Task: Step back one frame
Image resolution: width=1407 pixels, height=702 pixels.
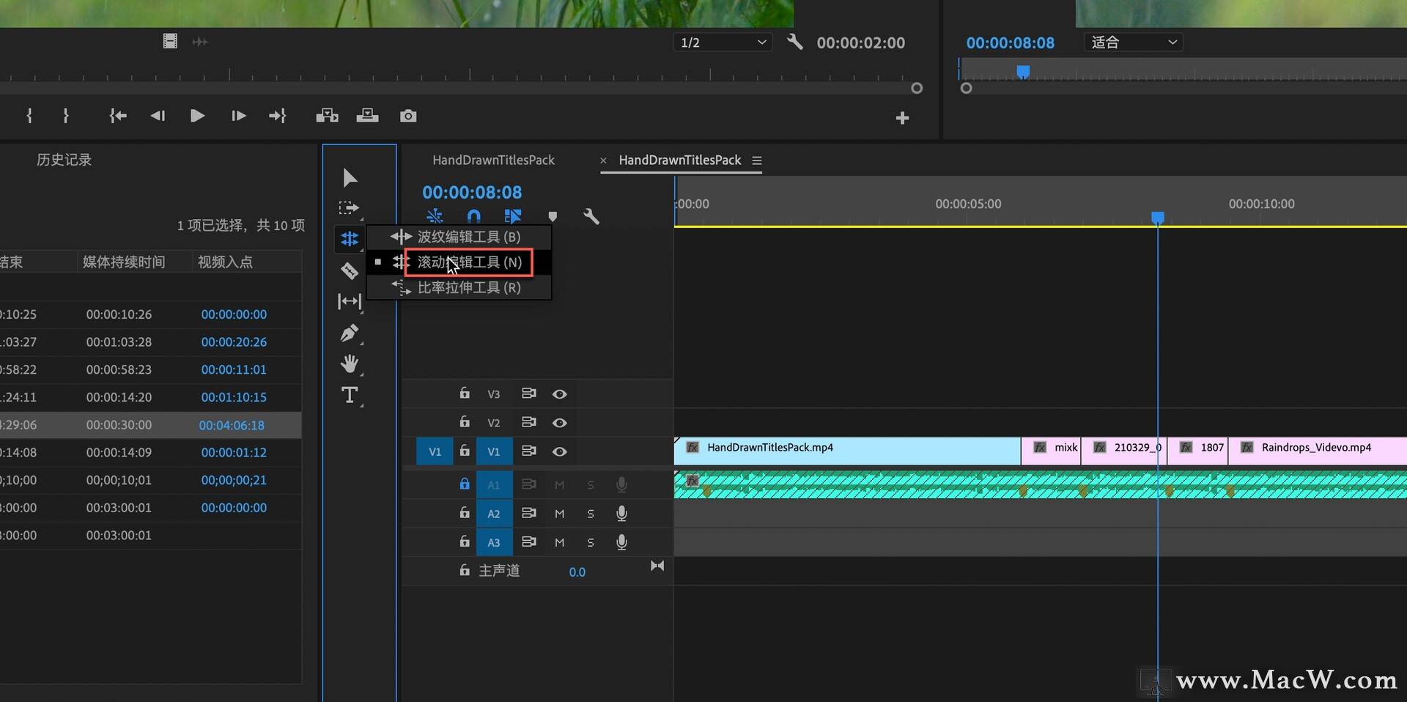Action: 158,116
